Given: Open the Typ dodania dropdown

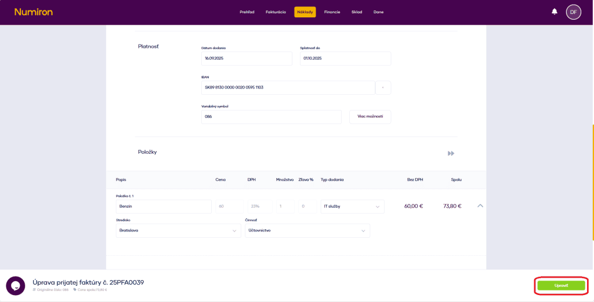Looking at the screenshot, I should (352, 207).
